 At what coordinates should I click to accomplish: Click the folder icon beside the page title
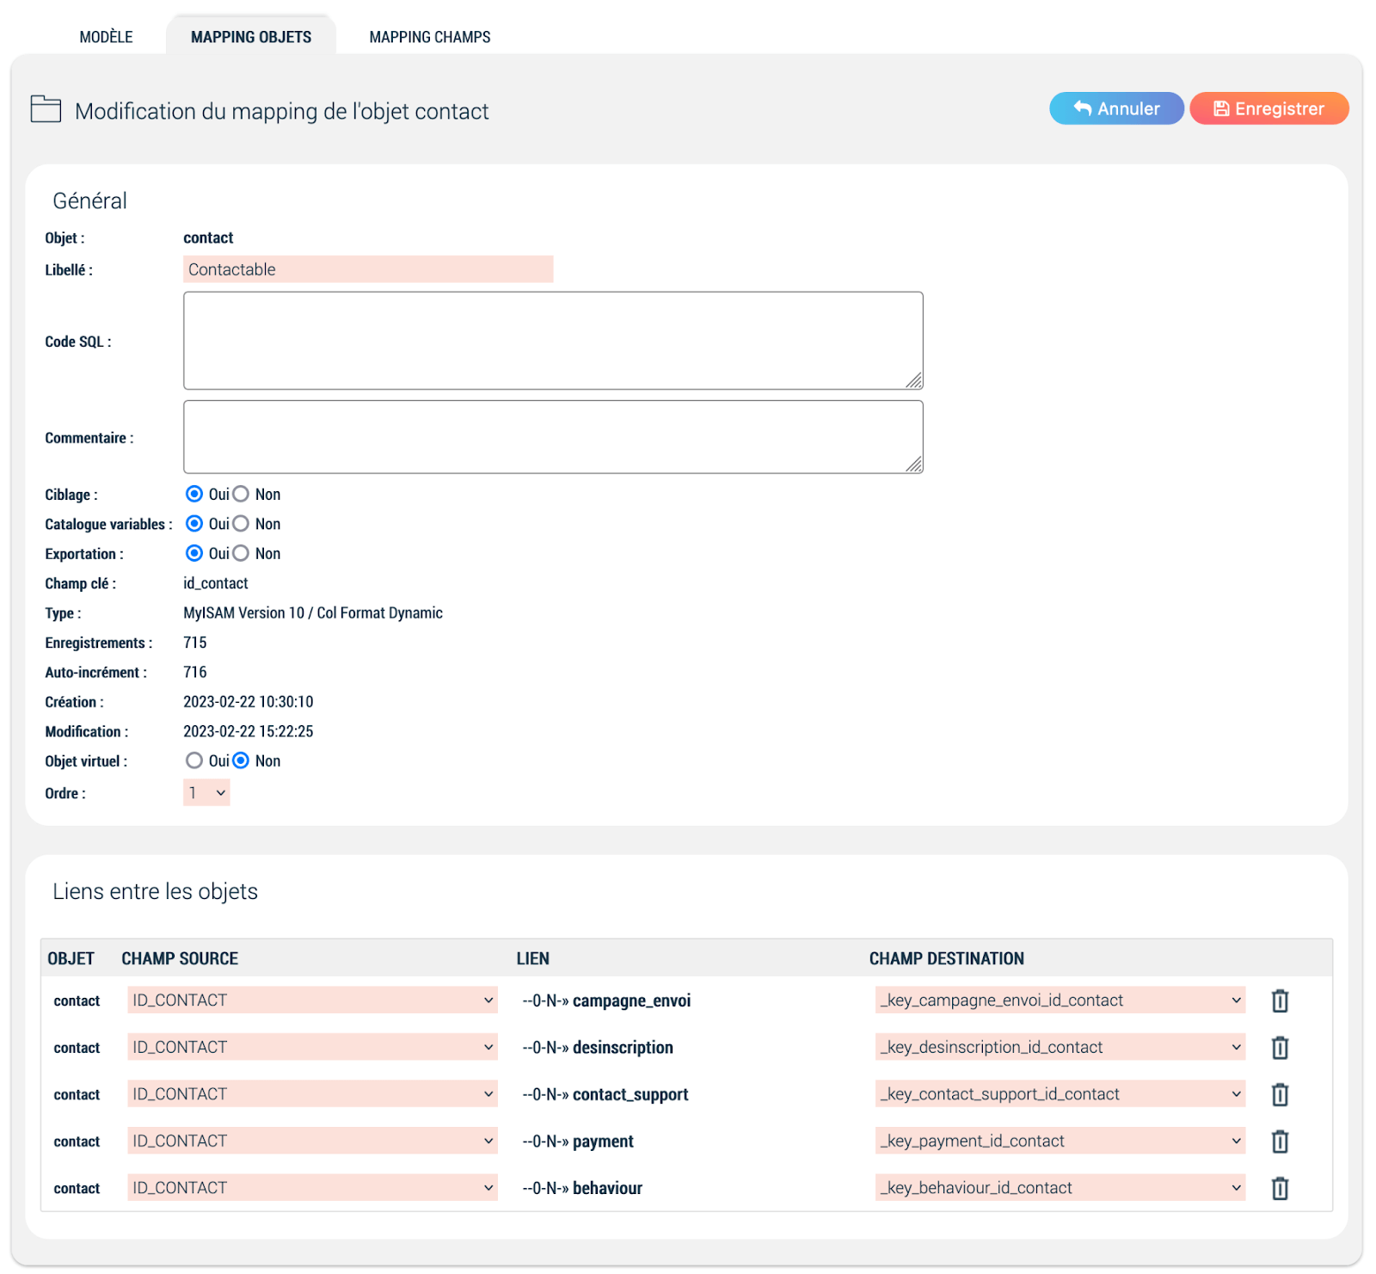pyautogui.click(x=46, y=109)
